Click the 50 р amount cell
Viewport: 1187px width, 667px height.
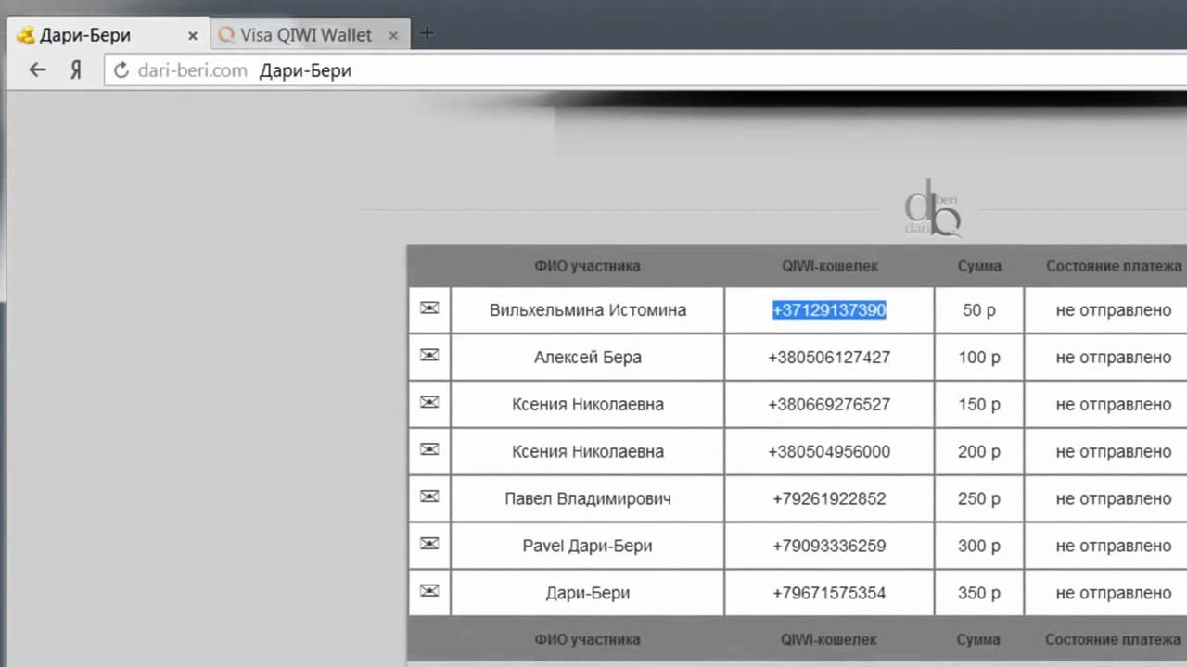pyautogui.click(x=979, y=310)
